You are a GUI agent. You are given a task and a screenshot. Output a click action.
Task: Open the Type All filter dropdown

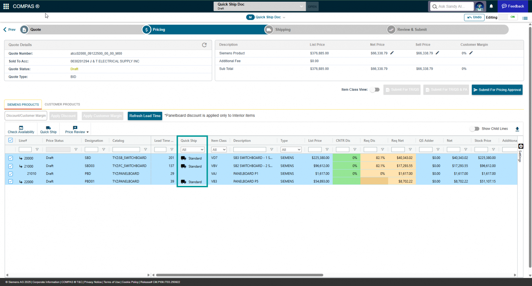(291, 150)
